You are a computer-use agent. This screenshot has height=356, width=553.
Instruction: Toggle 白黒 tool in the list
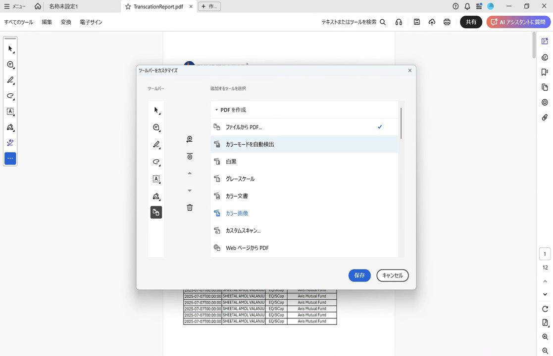coord(304,161)
